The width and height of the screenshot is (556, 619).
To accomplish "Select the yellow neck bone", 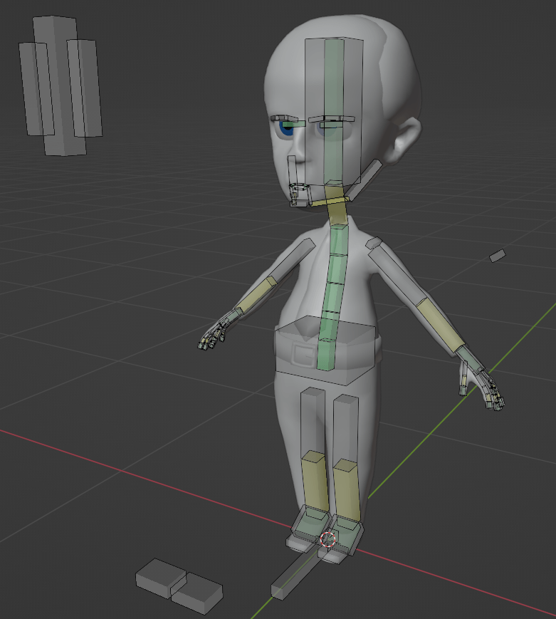I will coord(335,203).
